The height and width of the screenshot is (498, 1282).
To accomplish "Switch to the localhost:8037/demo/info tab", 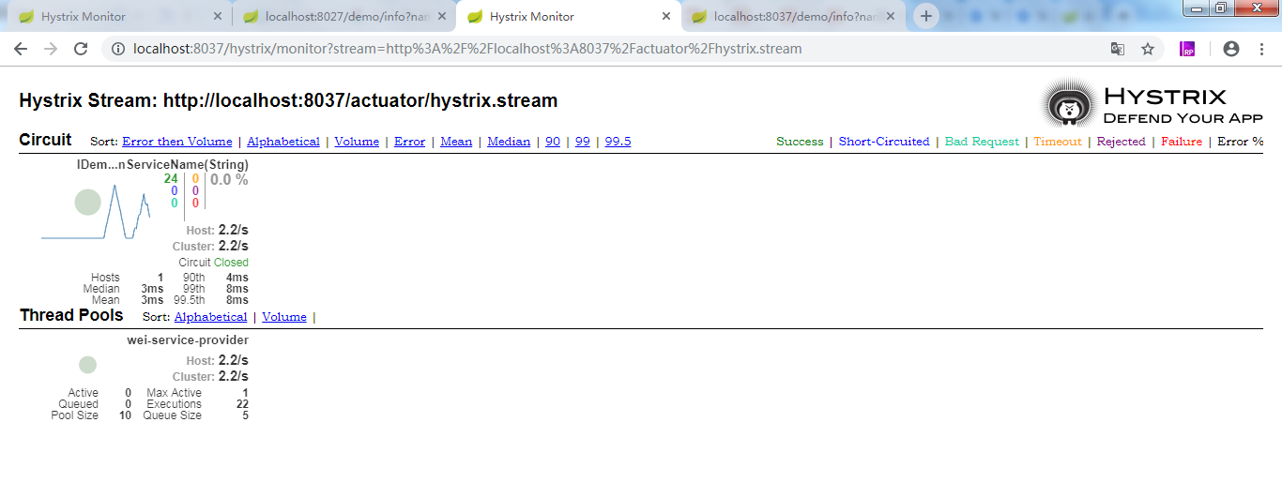I will point(791,17).
